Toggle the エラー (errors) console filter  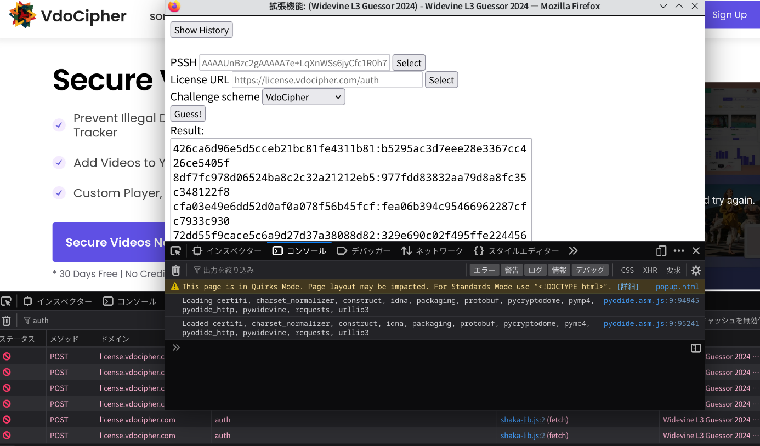[x=484, y=270]
